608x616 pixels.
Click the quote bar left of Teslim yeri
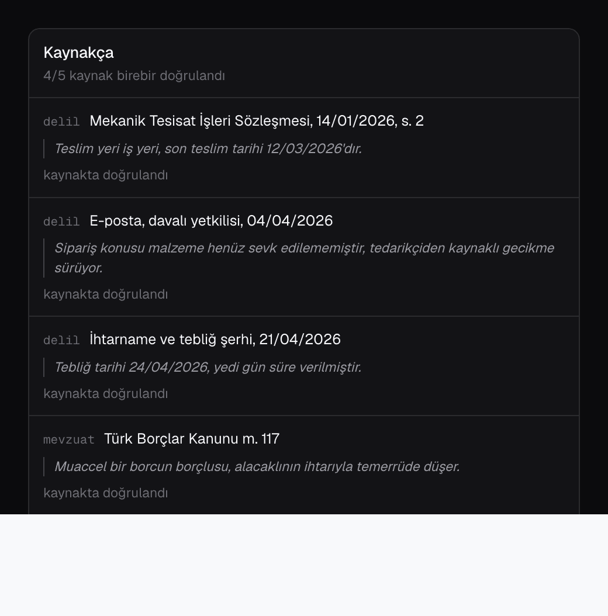pyautogui.click(x=44, y=148)
